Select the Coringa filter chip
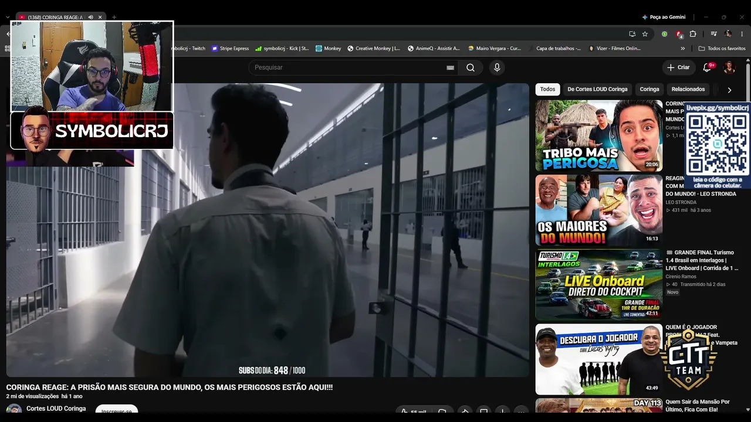The width and height of the screenshot is (751, 422). [x=649, y=90]
